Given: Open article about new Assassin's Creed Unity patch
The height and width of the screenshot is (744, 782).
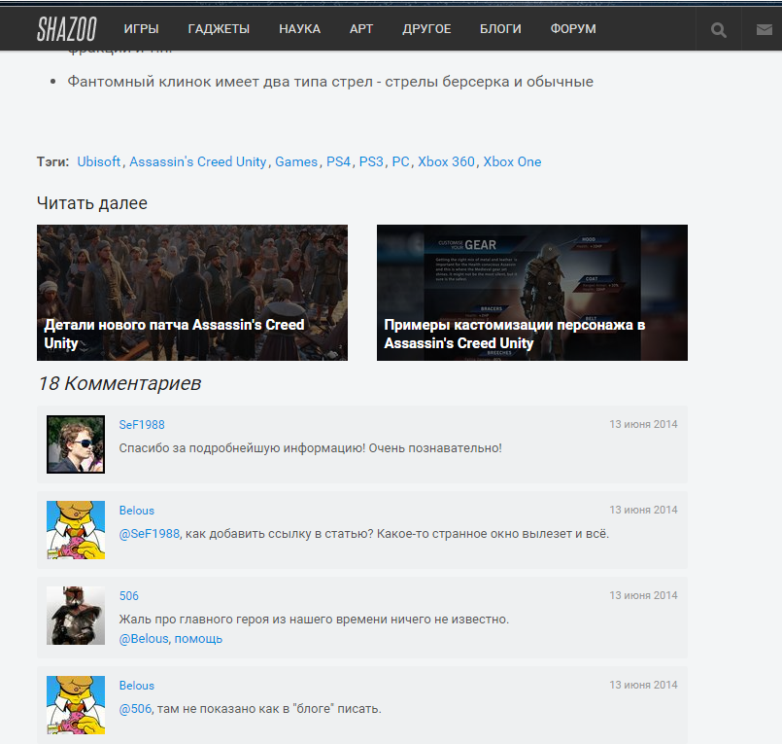Looking at the screenshot, I should 192,293.
